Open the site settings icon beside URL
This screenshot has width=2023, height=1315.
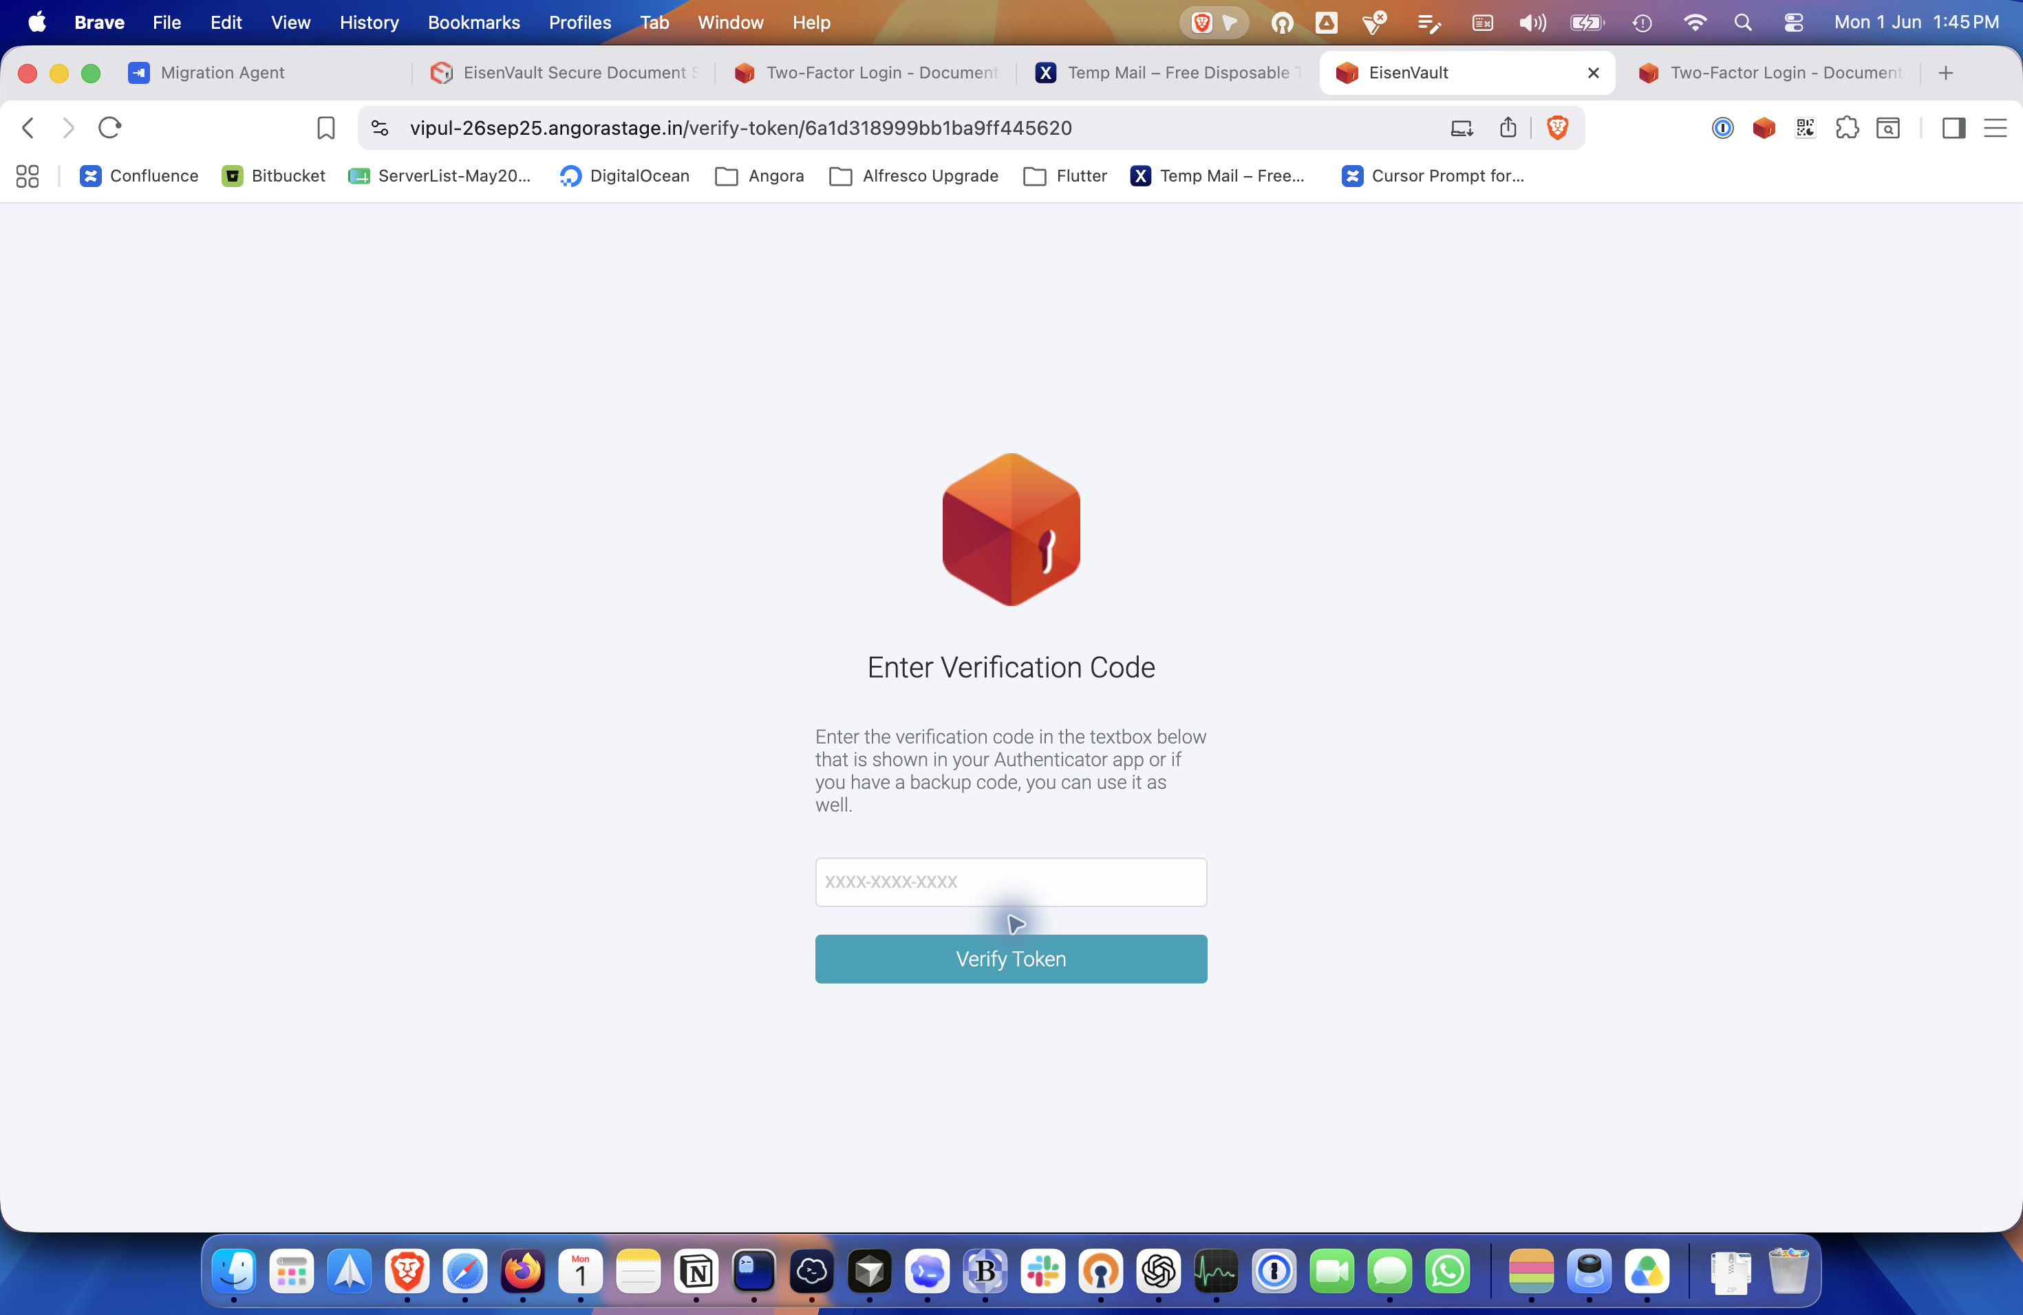click(x=380, y=129)
